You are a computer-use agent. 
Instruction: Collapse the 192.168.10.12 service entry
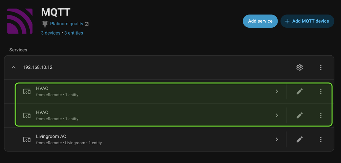tap(14, 67)
